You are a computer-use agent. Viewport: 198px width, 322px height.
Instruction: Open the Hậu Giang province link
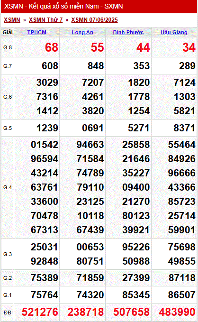coord(174,32)
